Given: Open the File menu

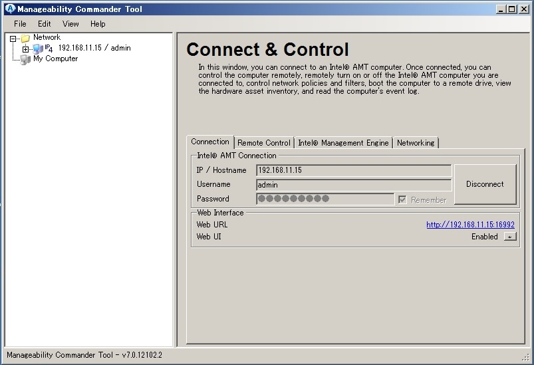Looking at the screenshot, I should point(20,24).
